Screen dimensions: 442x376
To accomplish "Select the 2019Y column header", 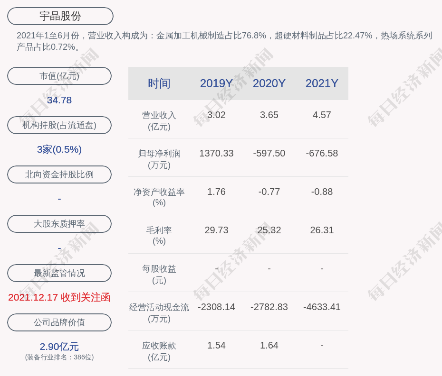I will point(216,83).
